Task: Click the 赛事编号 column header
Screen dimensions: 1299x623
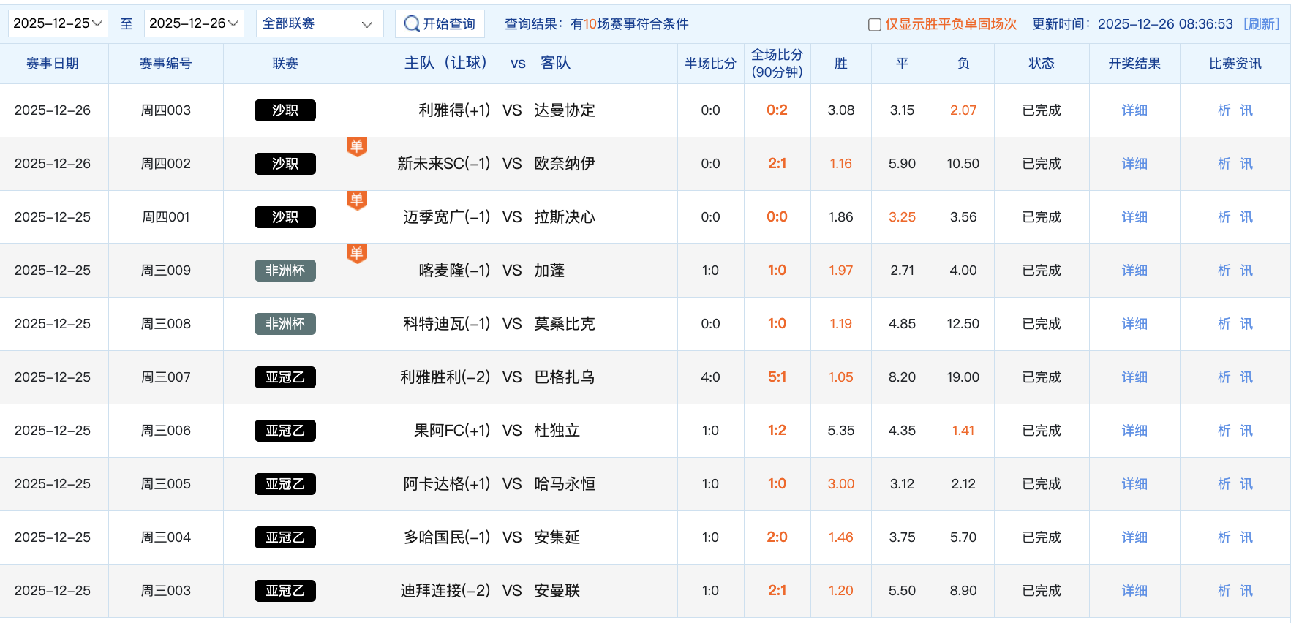Action: tap(165, 64)
